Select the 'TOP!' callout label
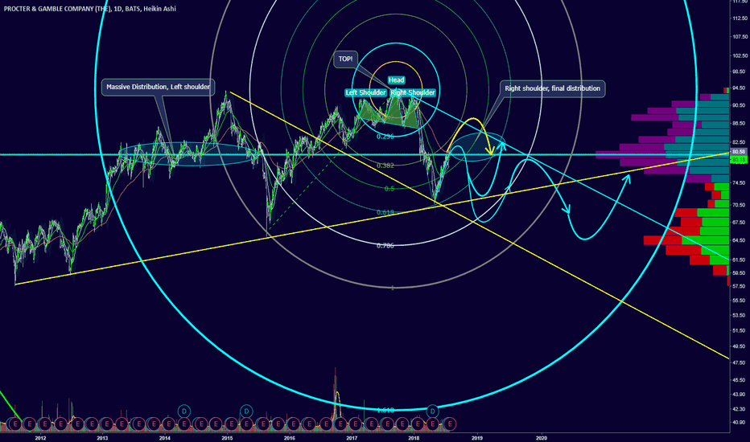Image resolution: width=750 pixels, height=442 pixels. (345, 59)
